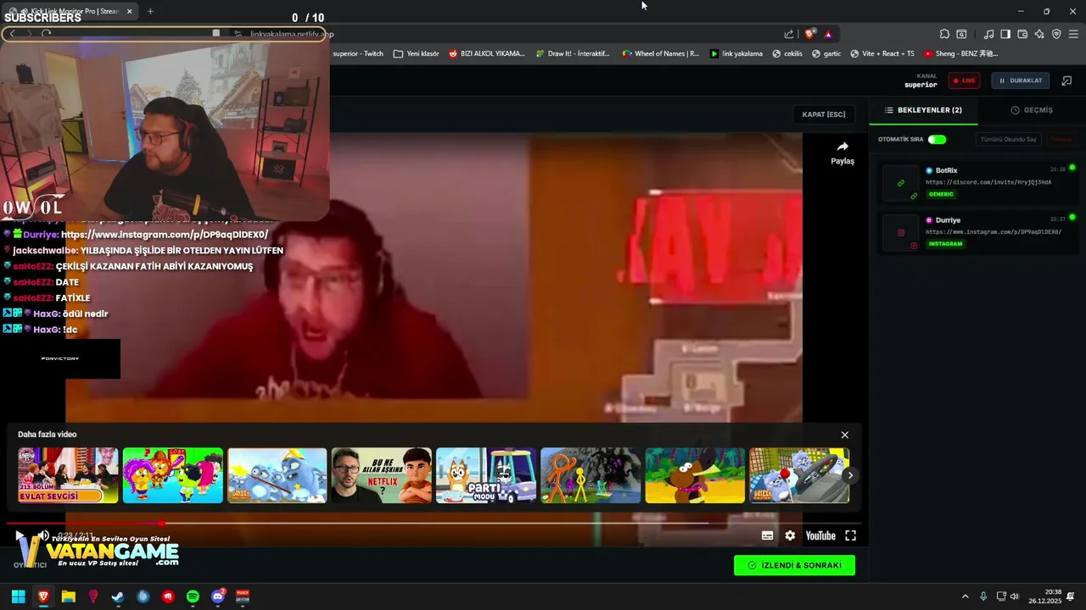This screenshot has width=1086, height=610.
Task: Click the GENERIC tag on BotRix card
Action: click(941, 194)
